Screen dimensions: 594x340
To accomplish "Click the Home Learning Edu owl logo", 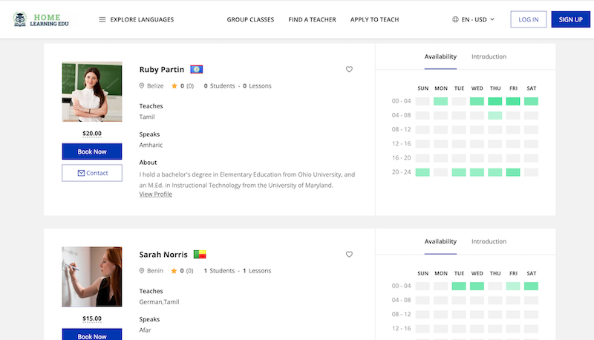I will tap(41, 19).
